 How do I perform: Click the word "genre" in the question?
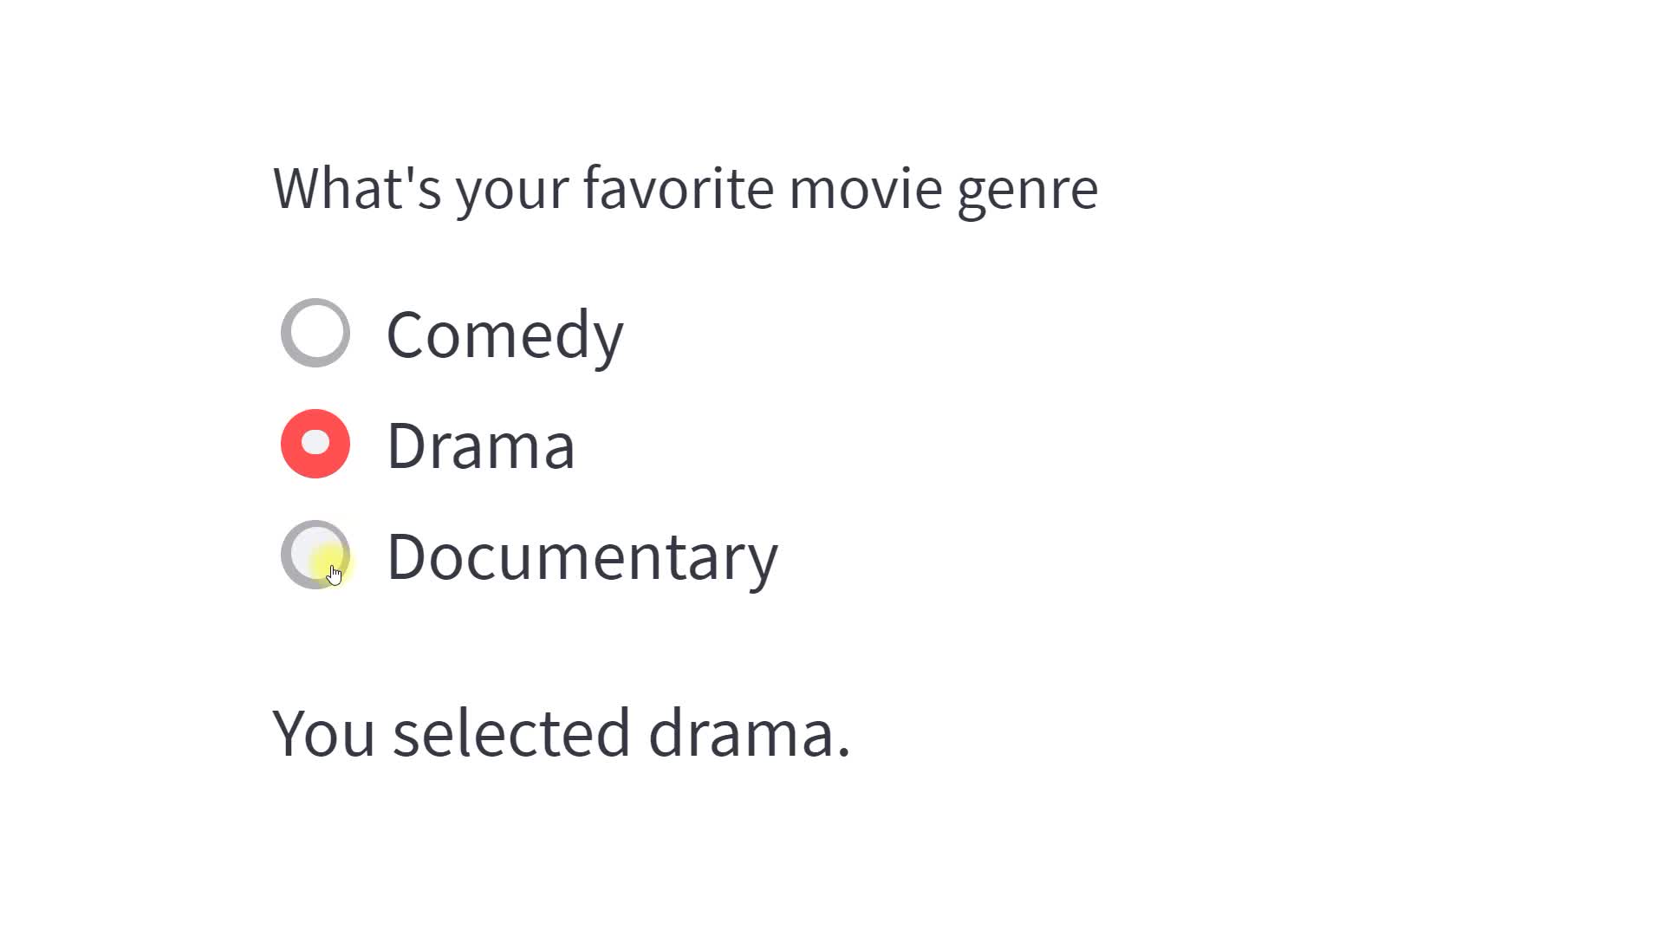1027,190
